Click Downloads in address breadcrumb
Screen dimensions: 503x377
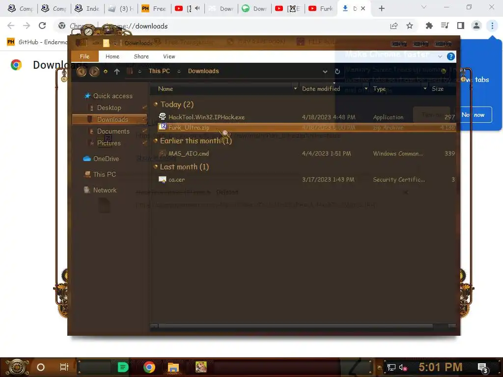203,71
